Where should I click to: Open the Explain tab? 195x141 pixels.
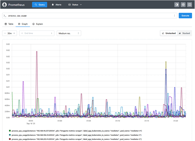(38, 24)
